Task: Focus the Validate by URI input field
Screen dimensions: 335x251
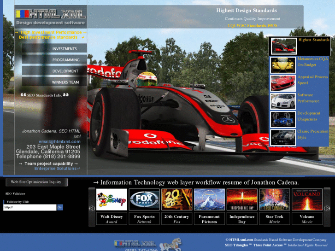Action: coord(30,207)
